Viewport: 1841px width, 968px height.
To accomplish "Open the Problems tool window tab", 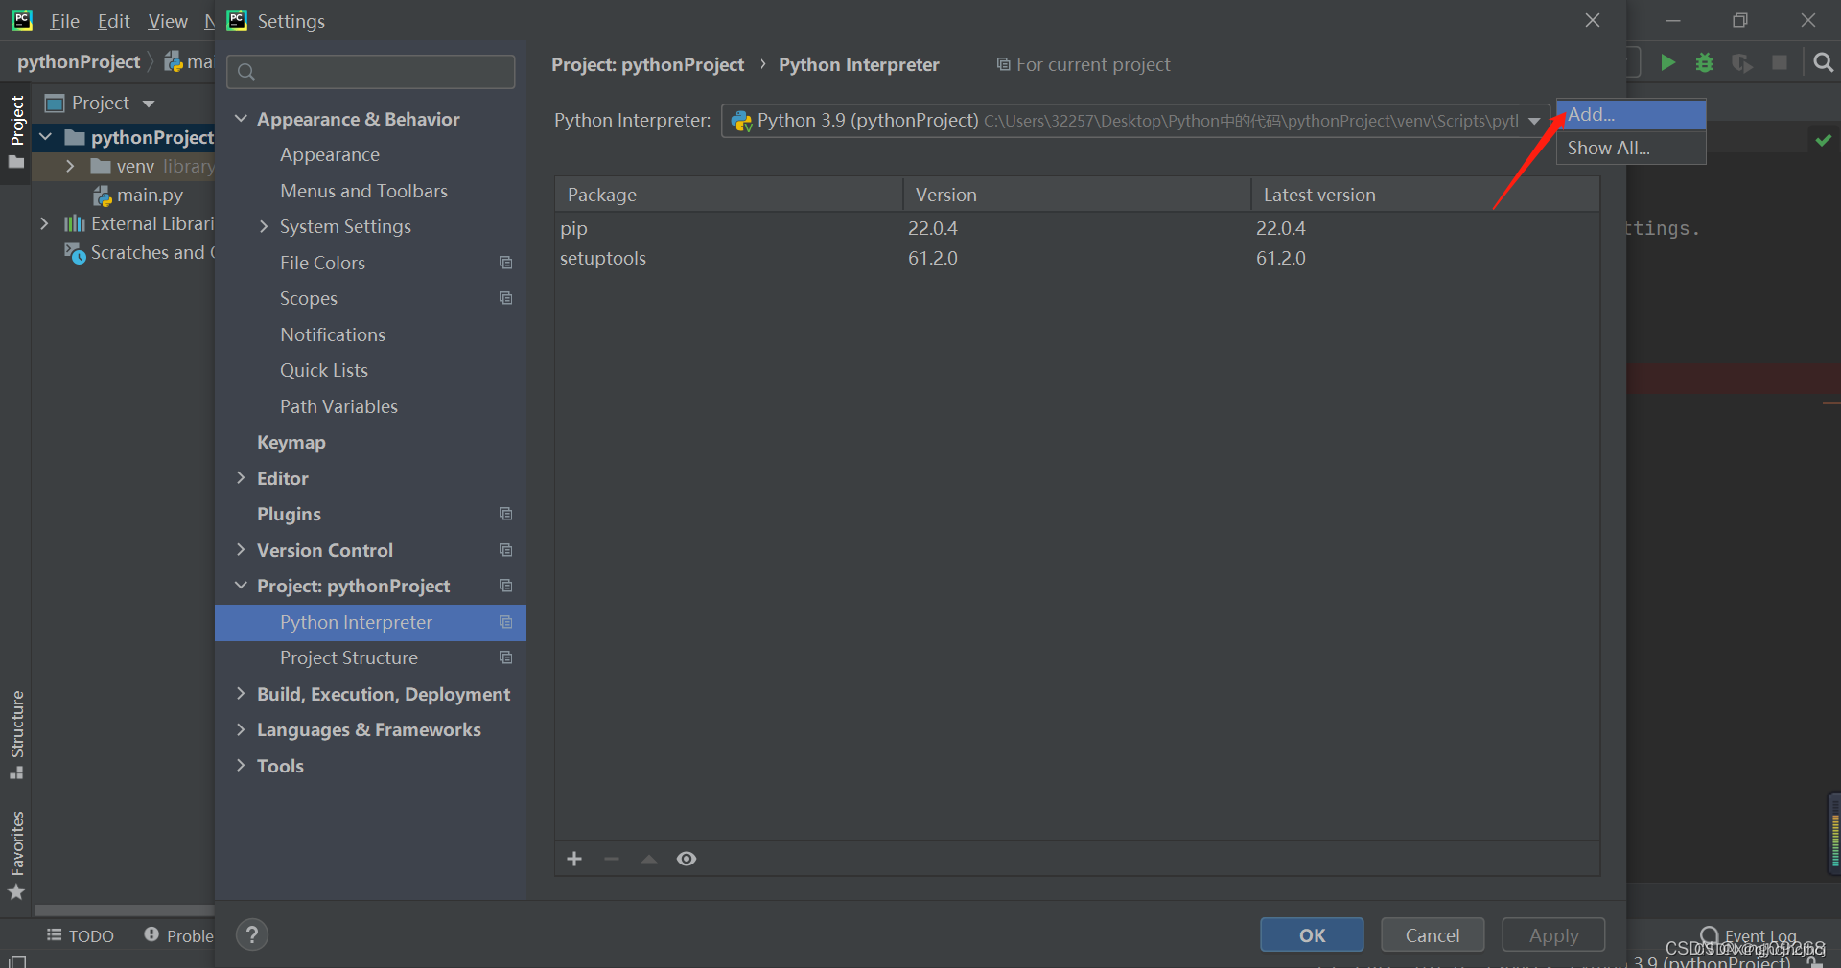I will pyautogui.click(x=179, y=935).
